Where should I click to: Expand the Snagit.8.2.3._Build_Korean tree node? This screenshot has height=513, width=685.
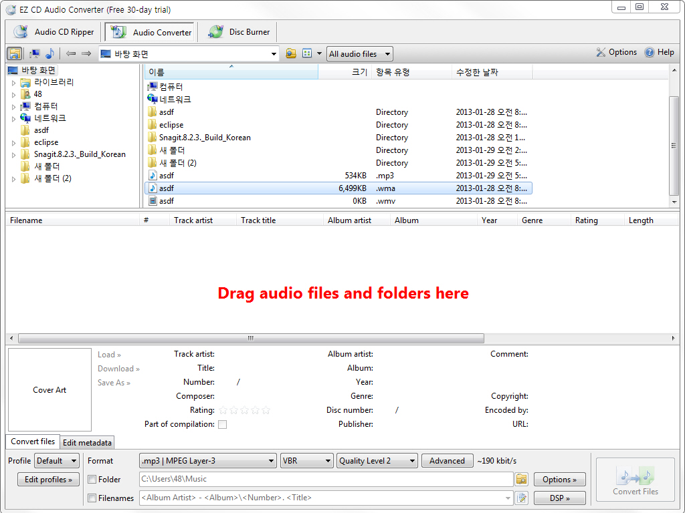pyautogui.click(x=13, y=155)
